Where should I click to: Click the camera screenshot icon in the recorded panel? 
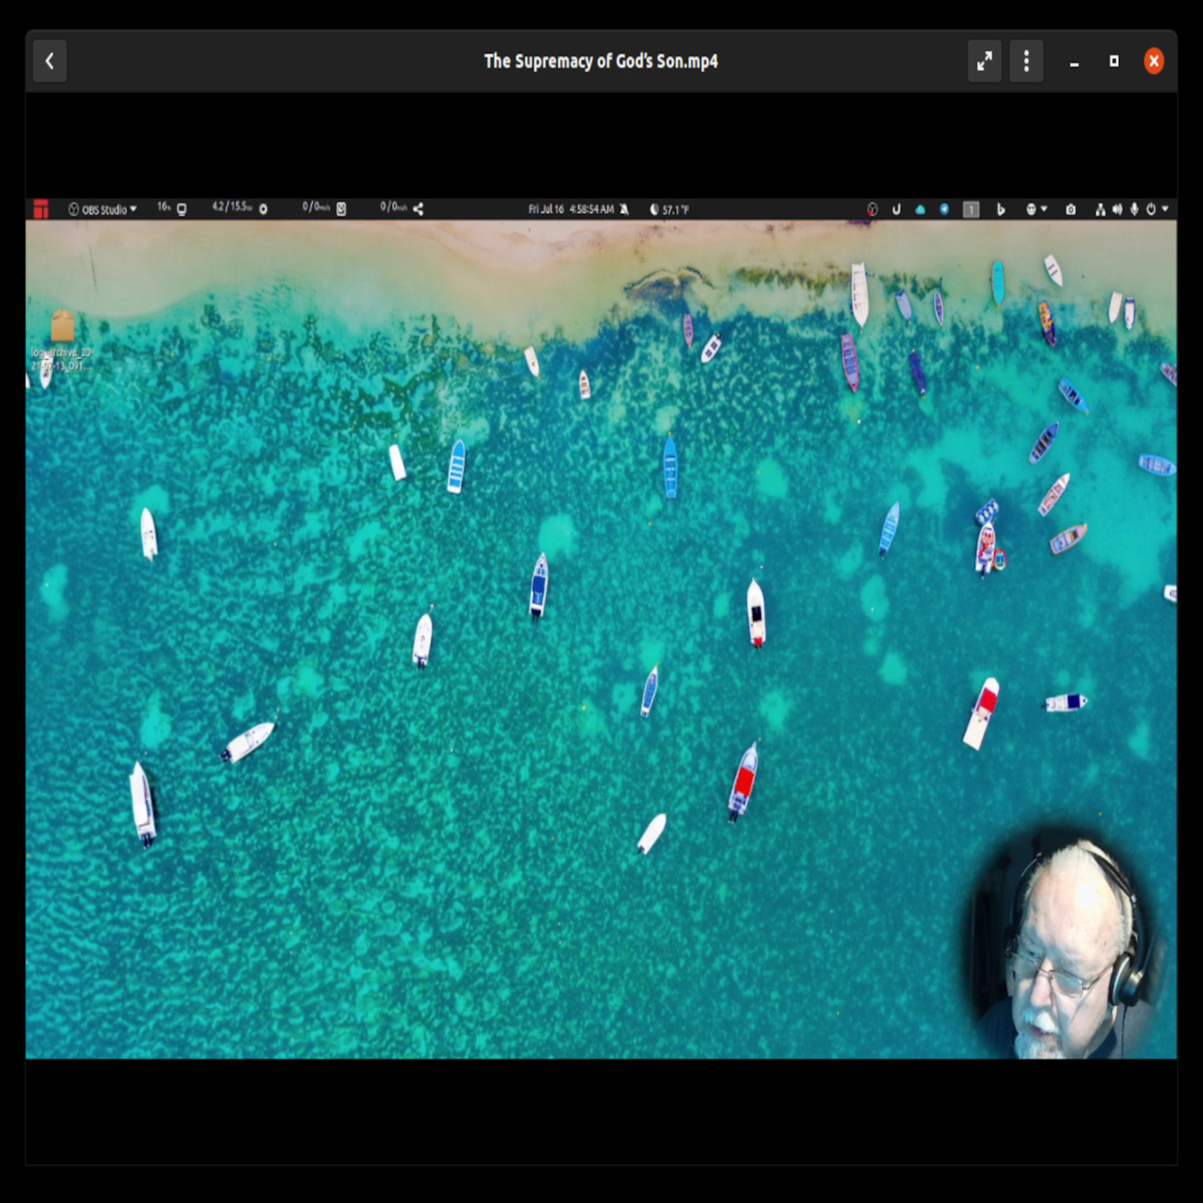tap(1071, 209)
